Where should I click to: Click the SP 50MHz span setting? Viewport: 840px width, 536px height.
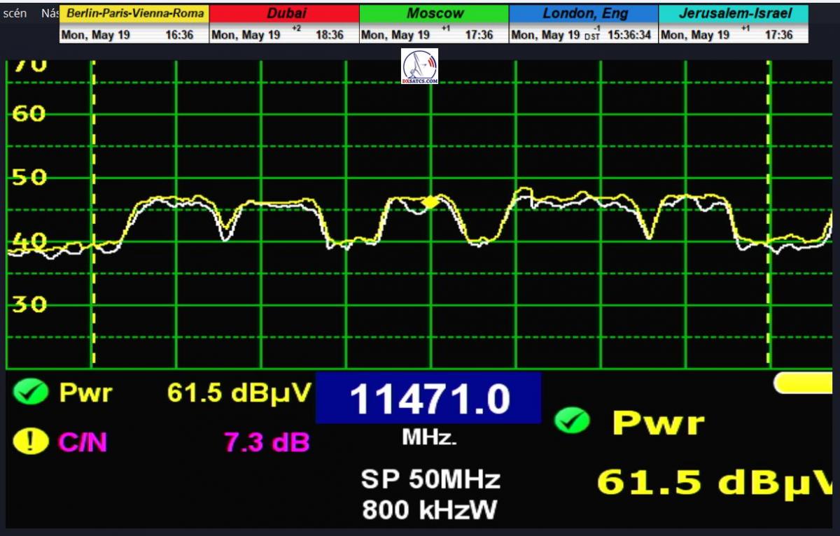pos(430,480)
